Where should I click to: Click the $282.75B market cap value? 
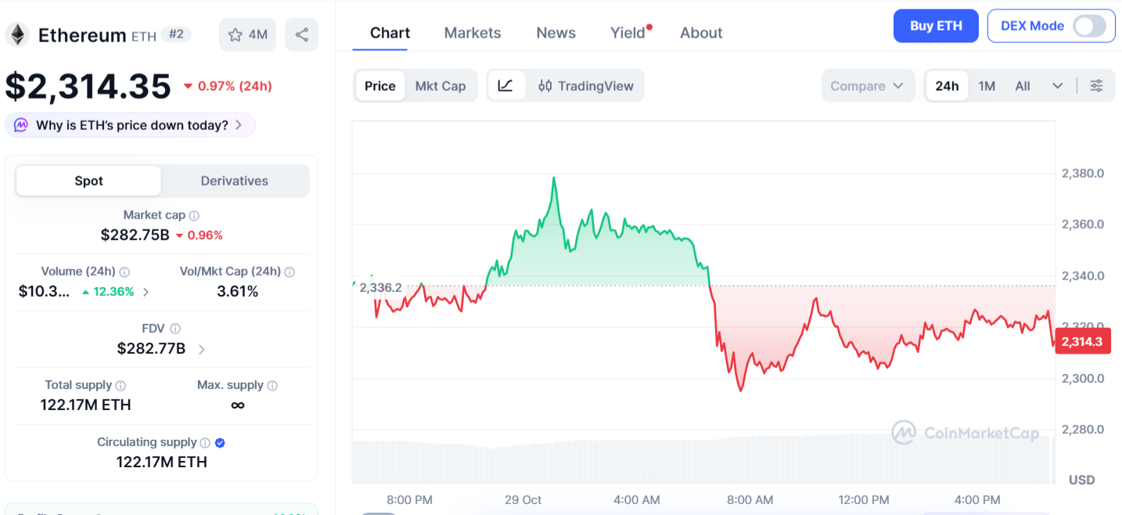coord(135,235)
